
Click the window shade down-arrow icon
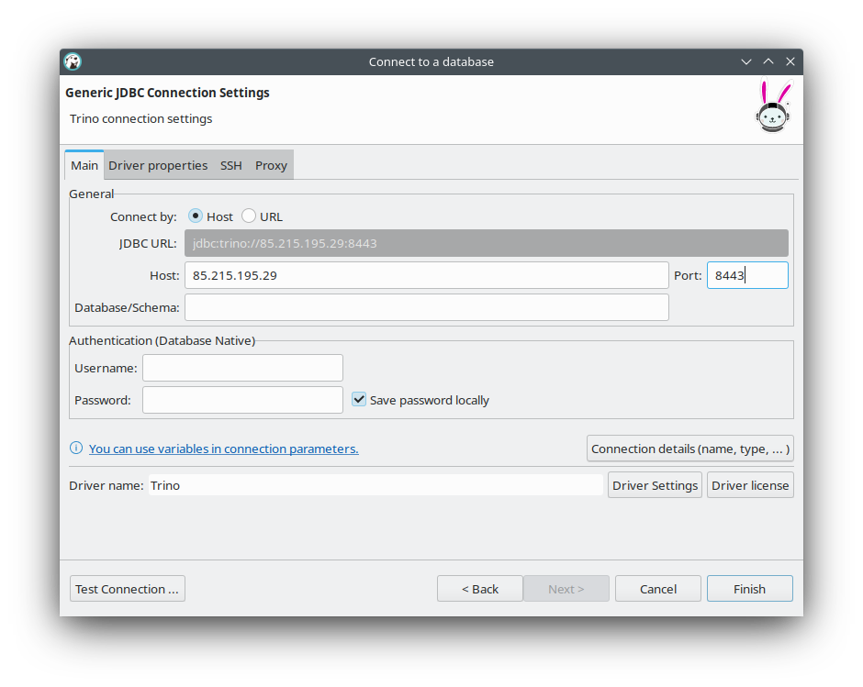coord(746,61)
